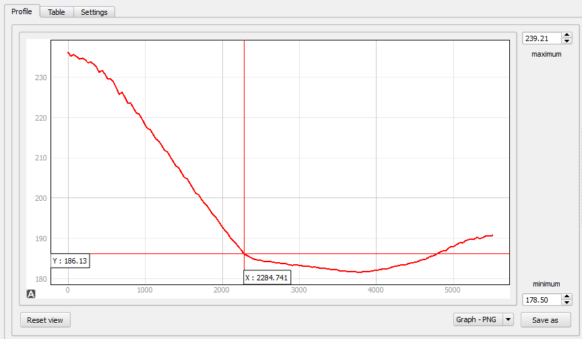Decrease the minimum value with down arrow
This screenshot has width=582, height=339.
click(567, 303)
